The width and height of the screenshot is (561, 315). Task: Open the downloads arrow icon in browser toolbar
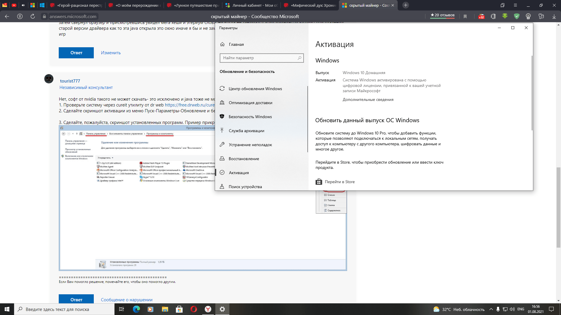point(554,17)
